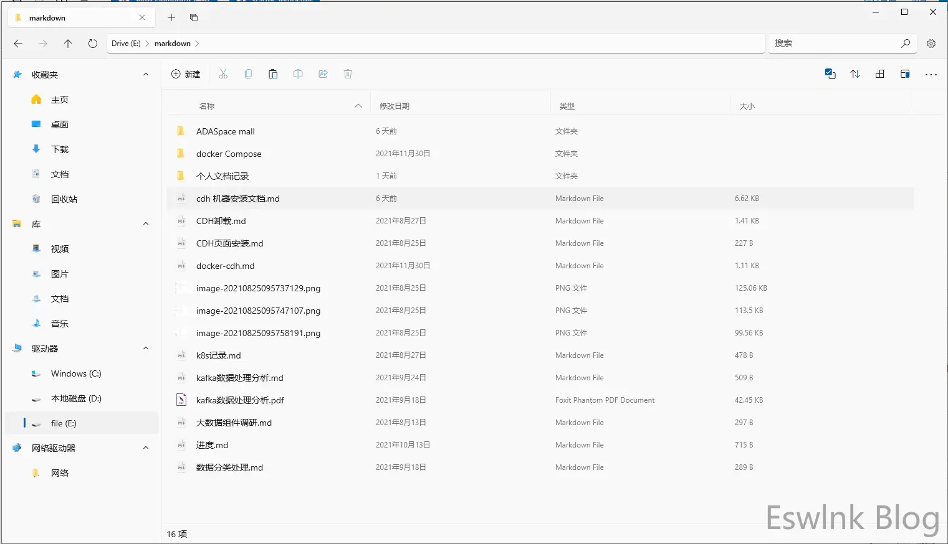
Task: Select Windows (C:) drive in sidebar
Action: click(x=75, y=373)
